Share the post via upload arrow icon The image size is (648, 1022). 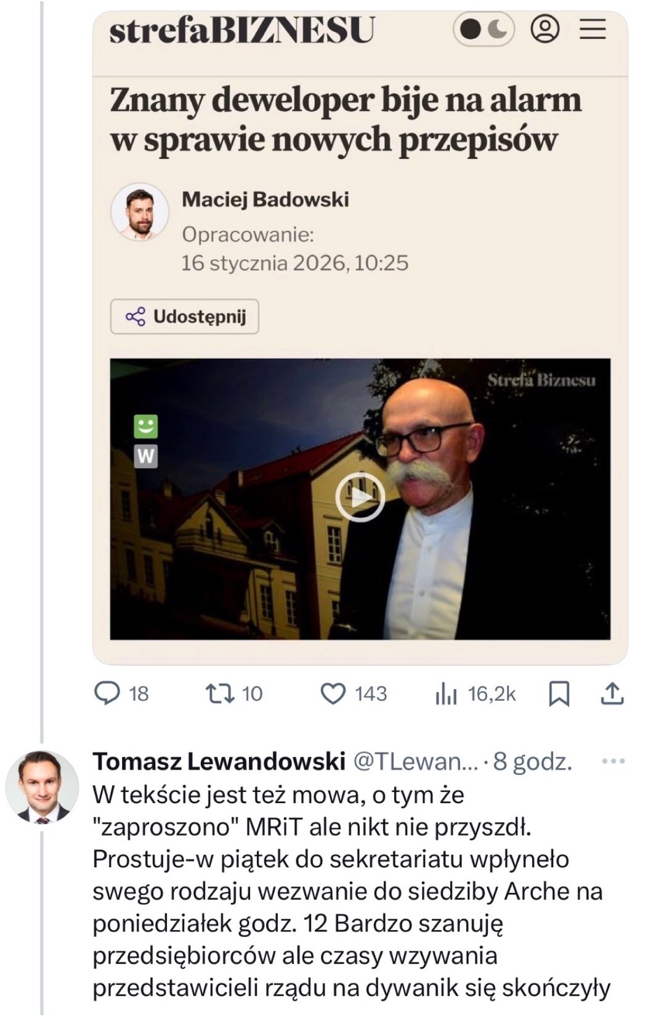[612, 693]
